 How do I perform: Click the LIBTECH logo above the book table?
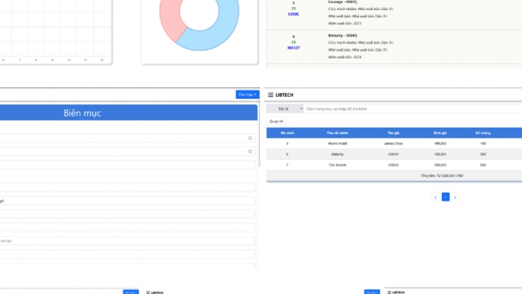coord(284,95)
